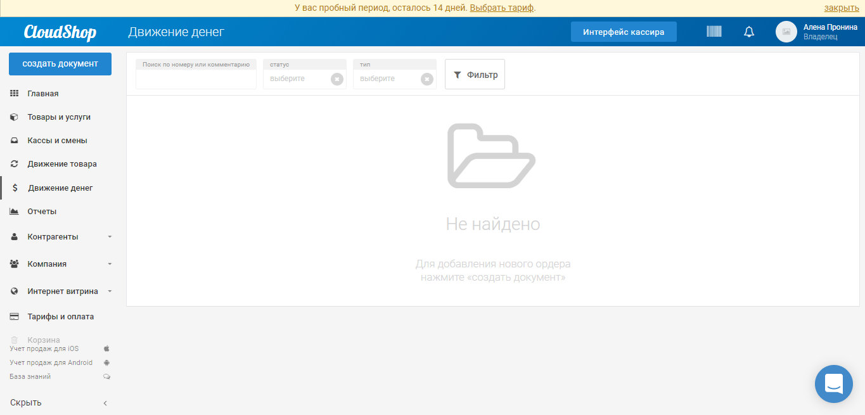Click the Кассы и смены icon
Image resolution: width=865 pixels, height=415 pixels.
coord(13,140)
